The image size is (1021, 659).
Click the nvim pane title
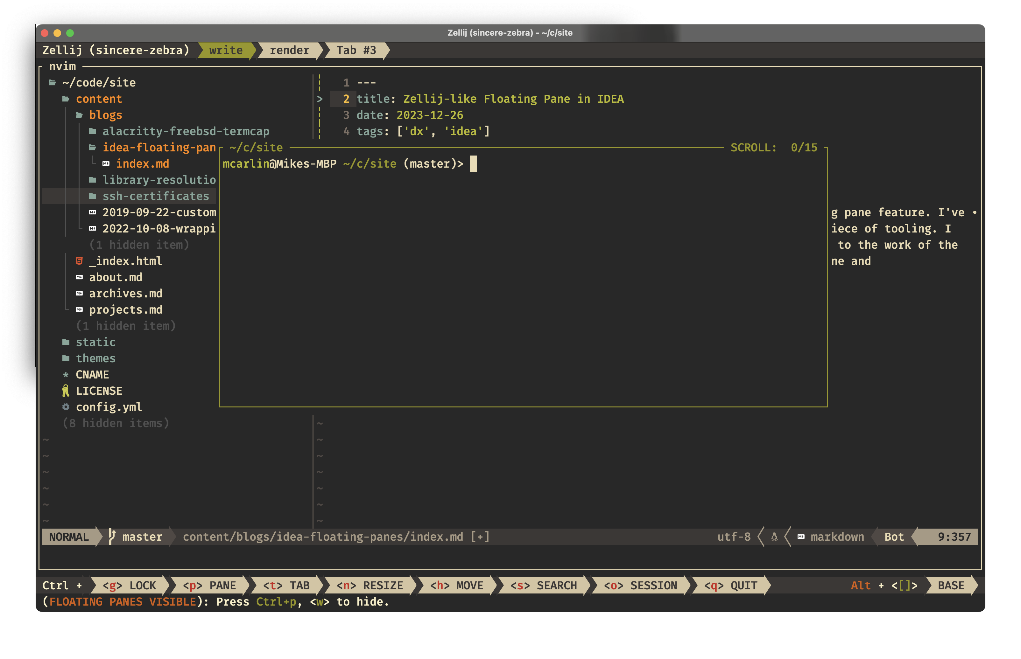[x=62, y=66]
